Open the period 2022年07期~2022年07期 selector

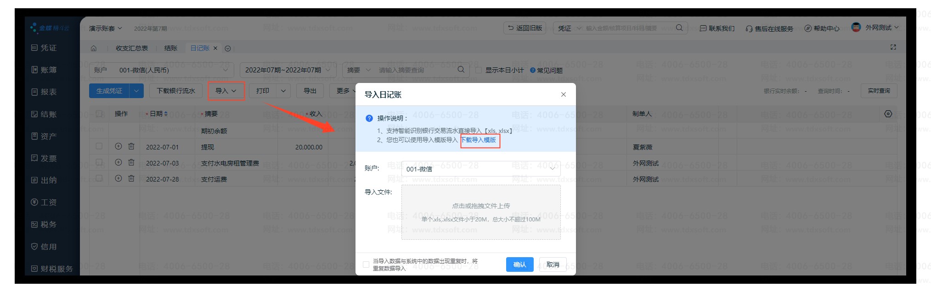point(288,70)
